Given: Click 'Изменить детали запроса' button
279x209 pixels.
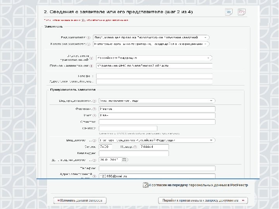Looking at the screenshot, I should [x=80, y=200].
